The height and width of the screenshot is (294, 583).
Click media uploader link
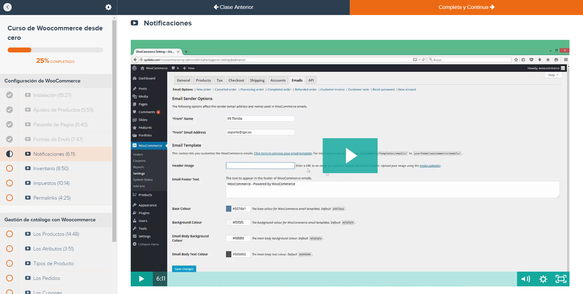click(430, 166)
